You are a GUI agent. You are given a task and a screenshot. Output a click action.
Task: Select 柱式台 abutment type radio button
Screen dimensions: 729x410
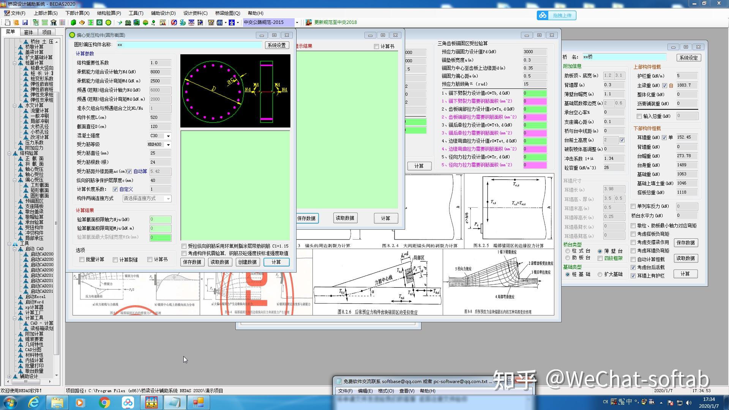[x=568, y=251]
